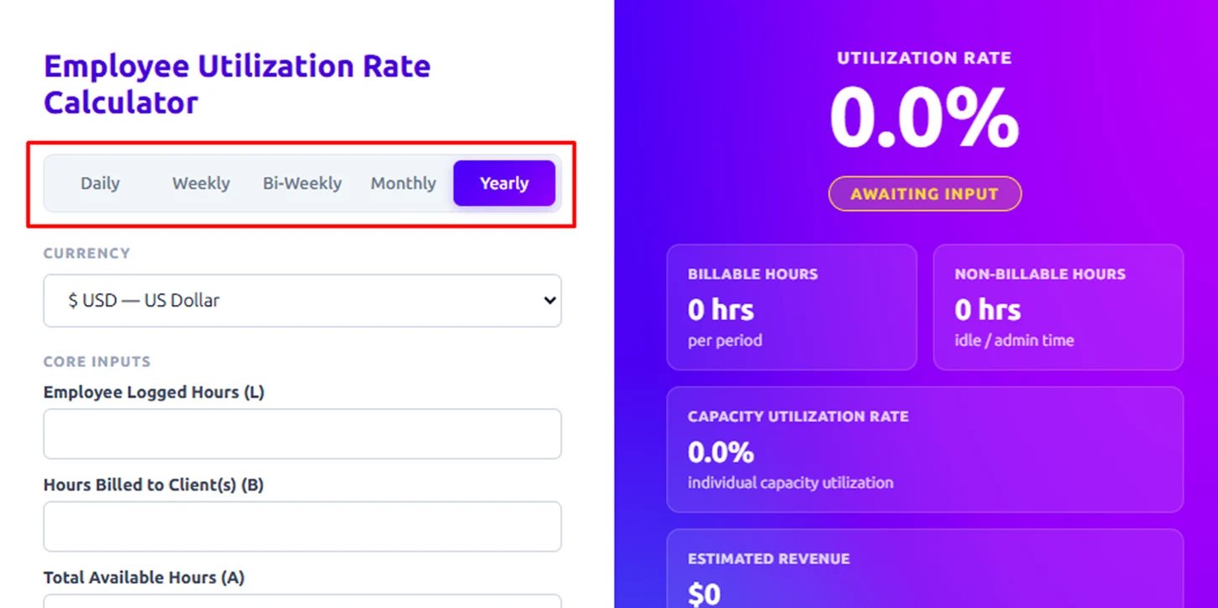
Task: Select the Non-Billable Hours result card
Action: (x=1058, y=307)
